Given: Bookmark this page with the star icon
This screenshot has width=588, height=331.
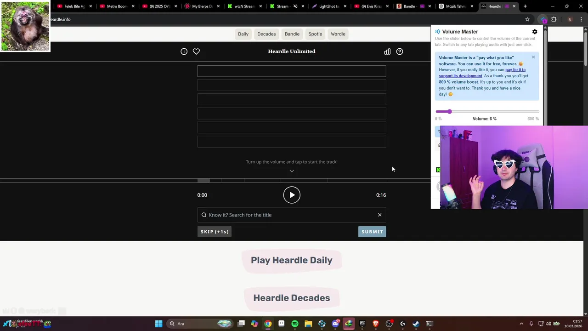Looking at the screenshot, I should coord(527,19).
